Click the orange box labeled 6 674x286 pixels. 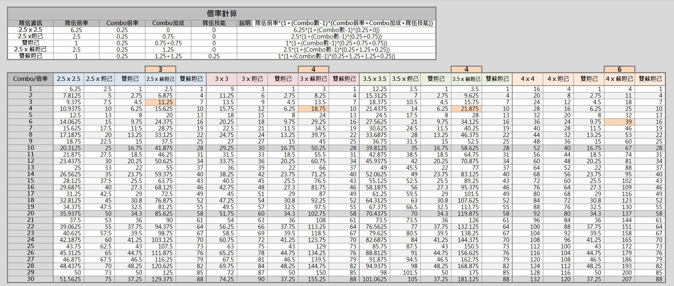click(619, 69)
